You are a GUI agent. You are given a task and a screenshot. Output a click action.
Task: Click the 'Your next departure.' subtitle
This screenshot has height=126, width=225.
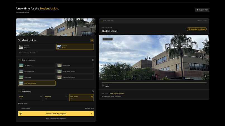point(22,13)
